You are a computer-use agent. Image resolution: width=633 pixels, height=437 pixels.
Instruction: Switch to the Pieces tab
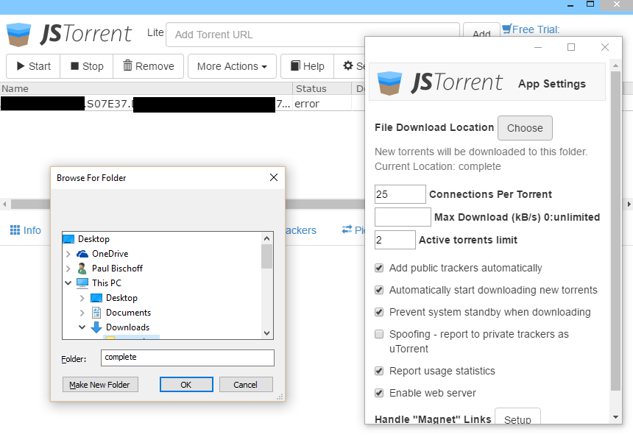click(353, 230)
